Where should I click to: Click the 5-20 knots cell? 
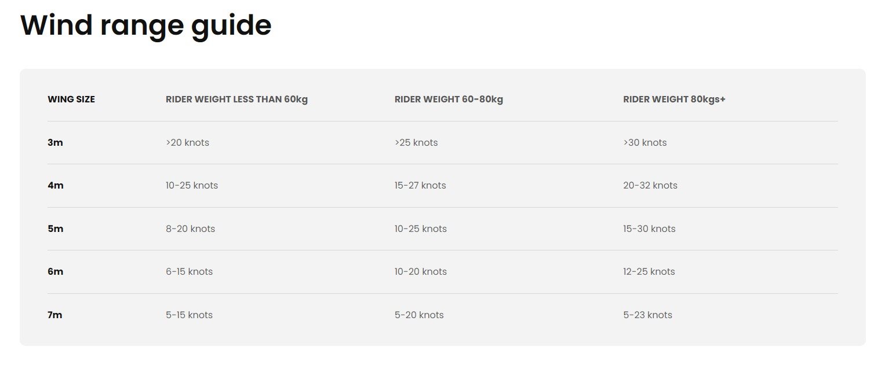click(x=419, y=315)
